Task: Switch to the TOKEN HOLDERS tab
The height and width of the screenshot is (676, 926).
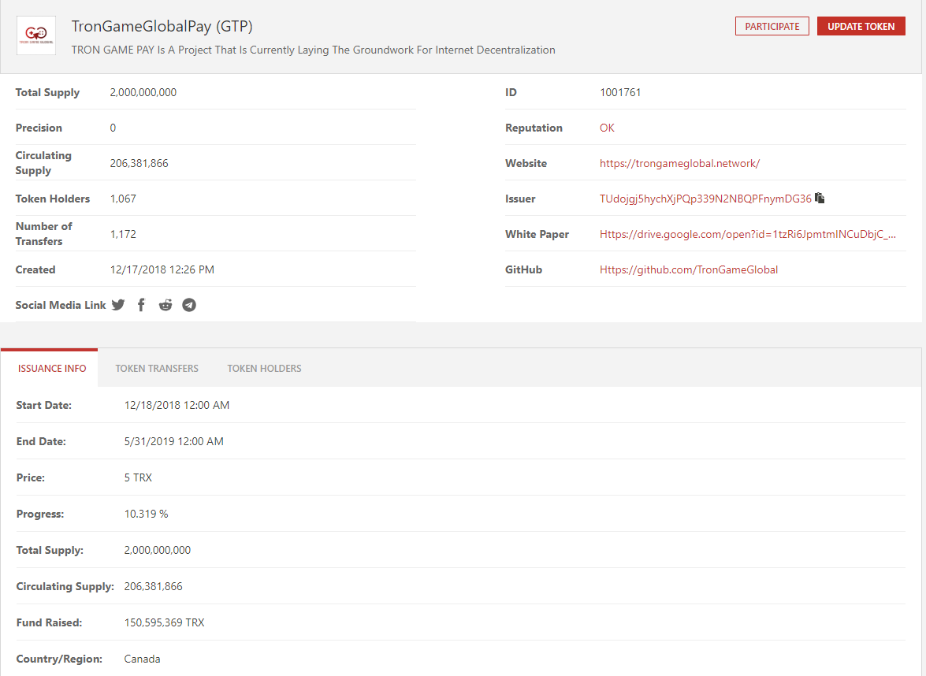Action: 264,369
